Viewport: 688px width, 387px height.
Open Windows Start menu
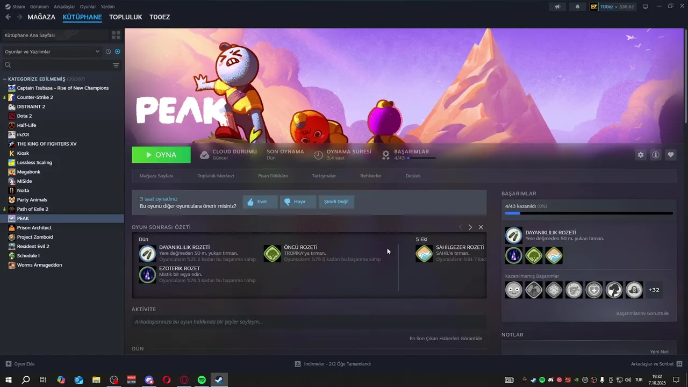[9, 380]
